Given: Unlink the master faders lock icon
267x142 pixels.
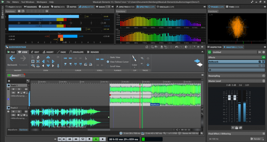Looking at the screenshot, I should [x=237, y=127].
